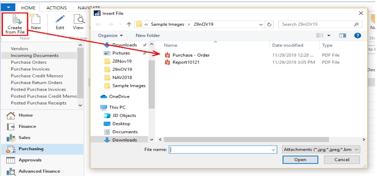Click the Edit pencil icon
This screenshot has height=176, width=377.
click(x=60, y=20)
